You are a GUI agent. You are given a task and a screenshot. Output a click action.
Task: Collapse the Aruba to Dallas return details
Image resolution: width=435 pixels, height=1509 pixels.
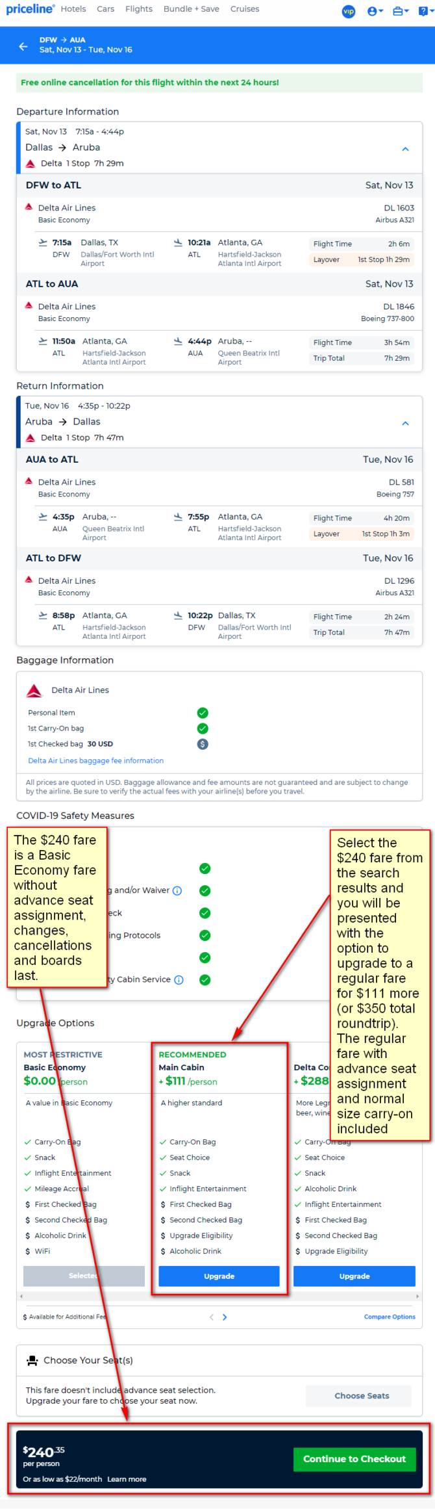(405, 423)
